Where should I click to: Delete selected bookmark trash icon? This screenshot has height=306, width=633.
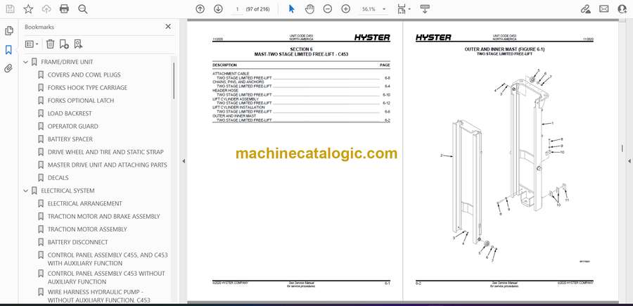pyautogui.click(x=50, y=44)
